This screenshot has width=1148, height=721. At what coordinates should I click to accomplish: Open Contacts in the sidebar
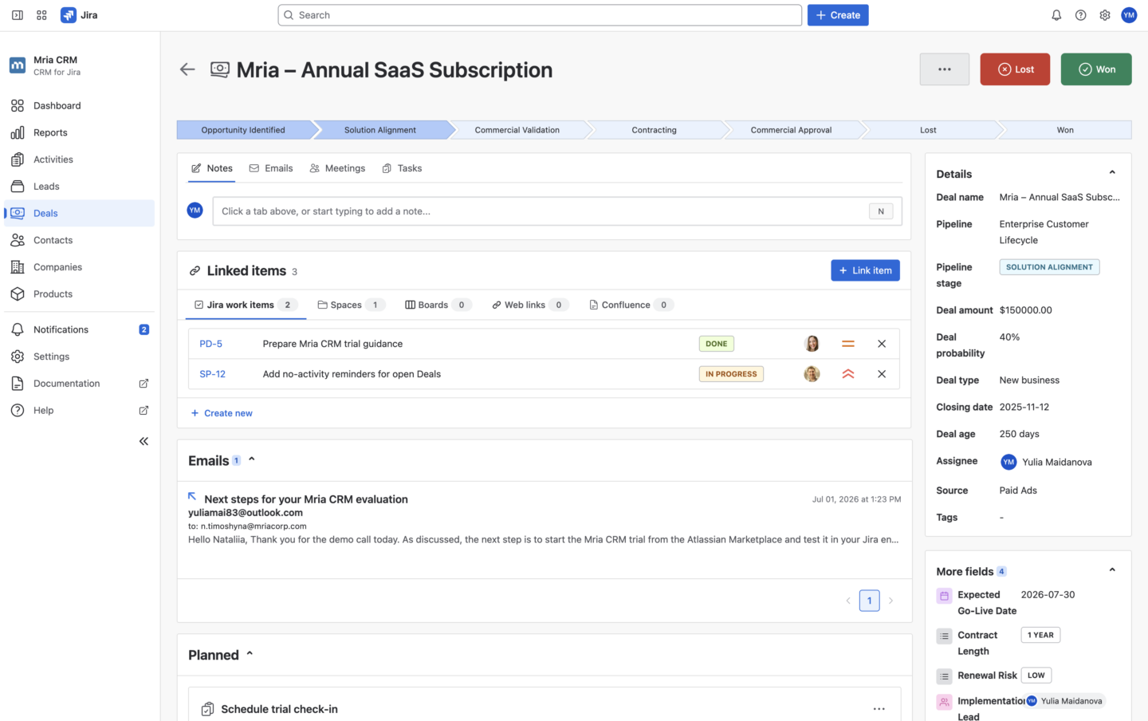(80, 240)
